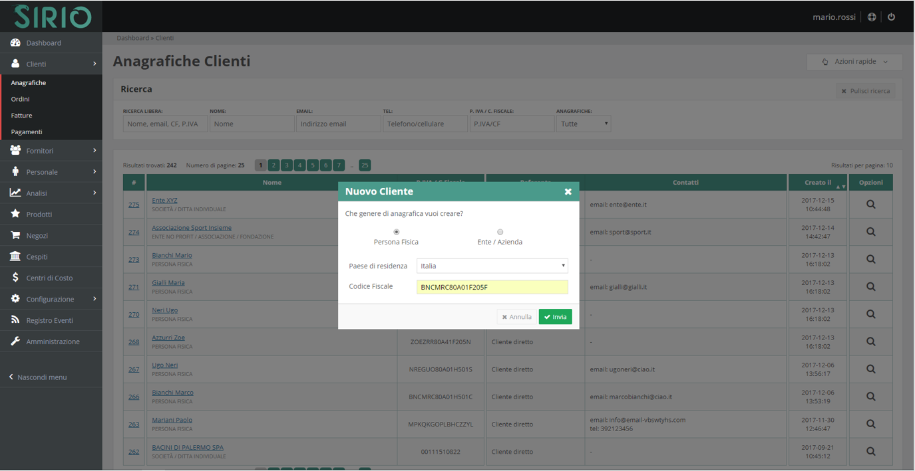Open Dashboard from sidebar
This screenshot has height=471, width=915.
43,43
